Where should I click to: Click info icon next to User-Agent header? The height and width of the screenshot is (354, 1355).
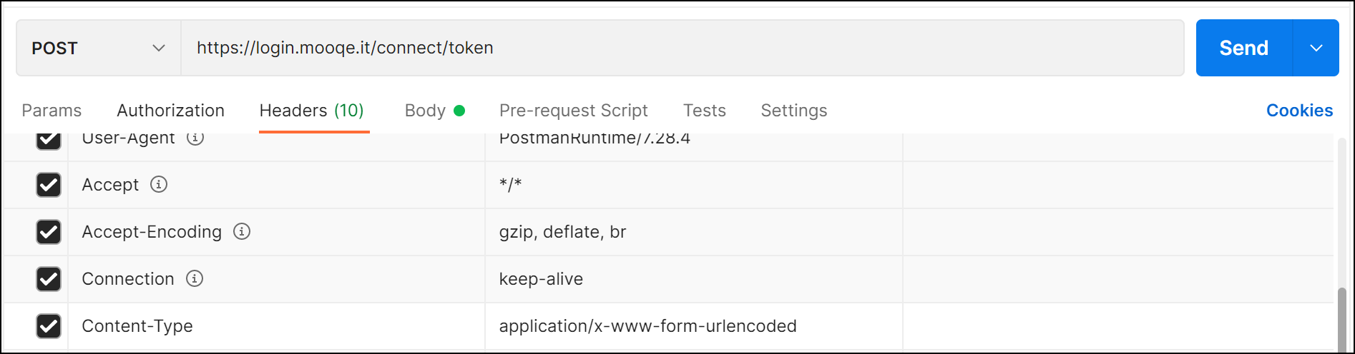[195, 138]
